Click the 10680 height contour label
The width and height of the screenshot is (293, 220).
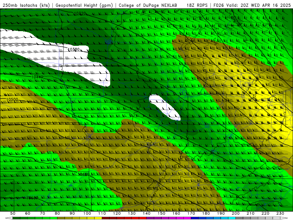pos(32,198)
